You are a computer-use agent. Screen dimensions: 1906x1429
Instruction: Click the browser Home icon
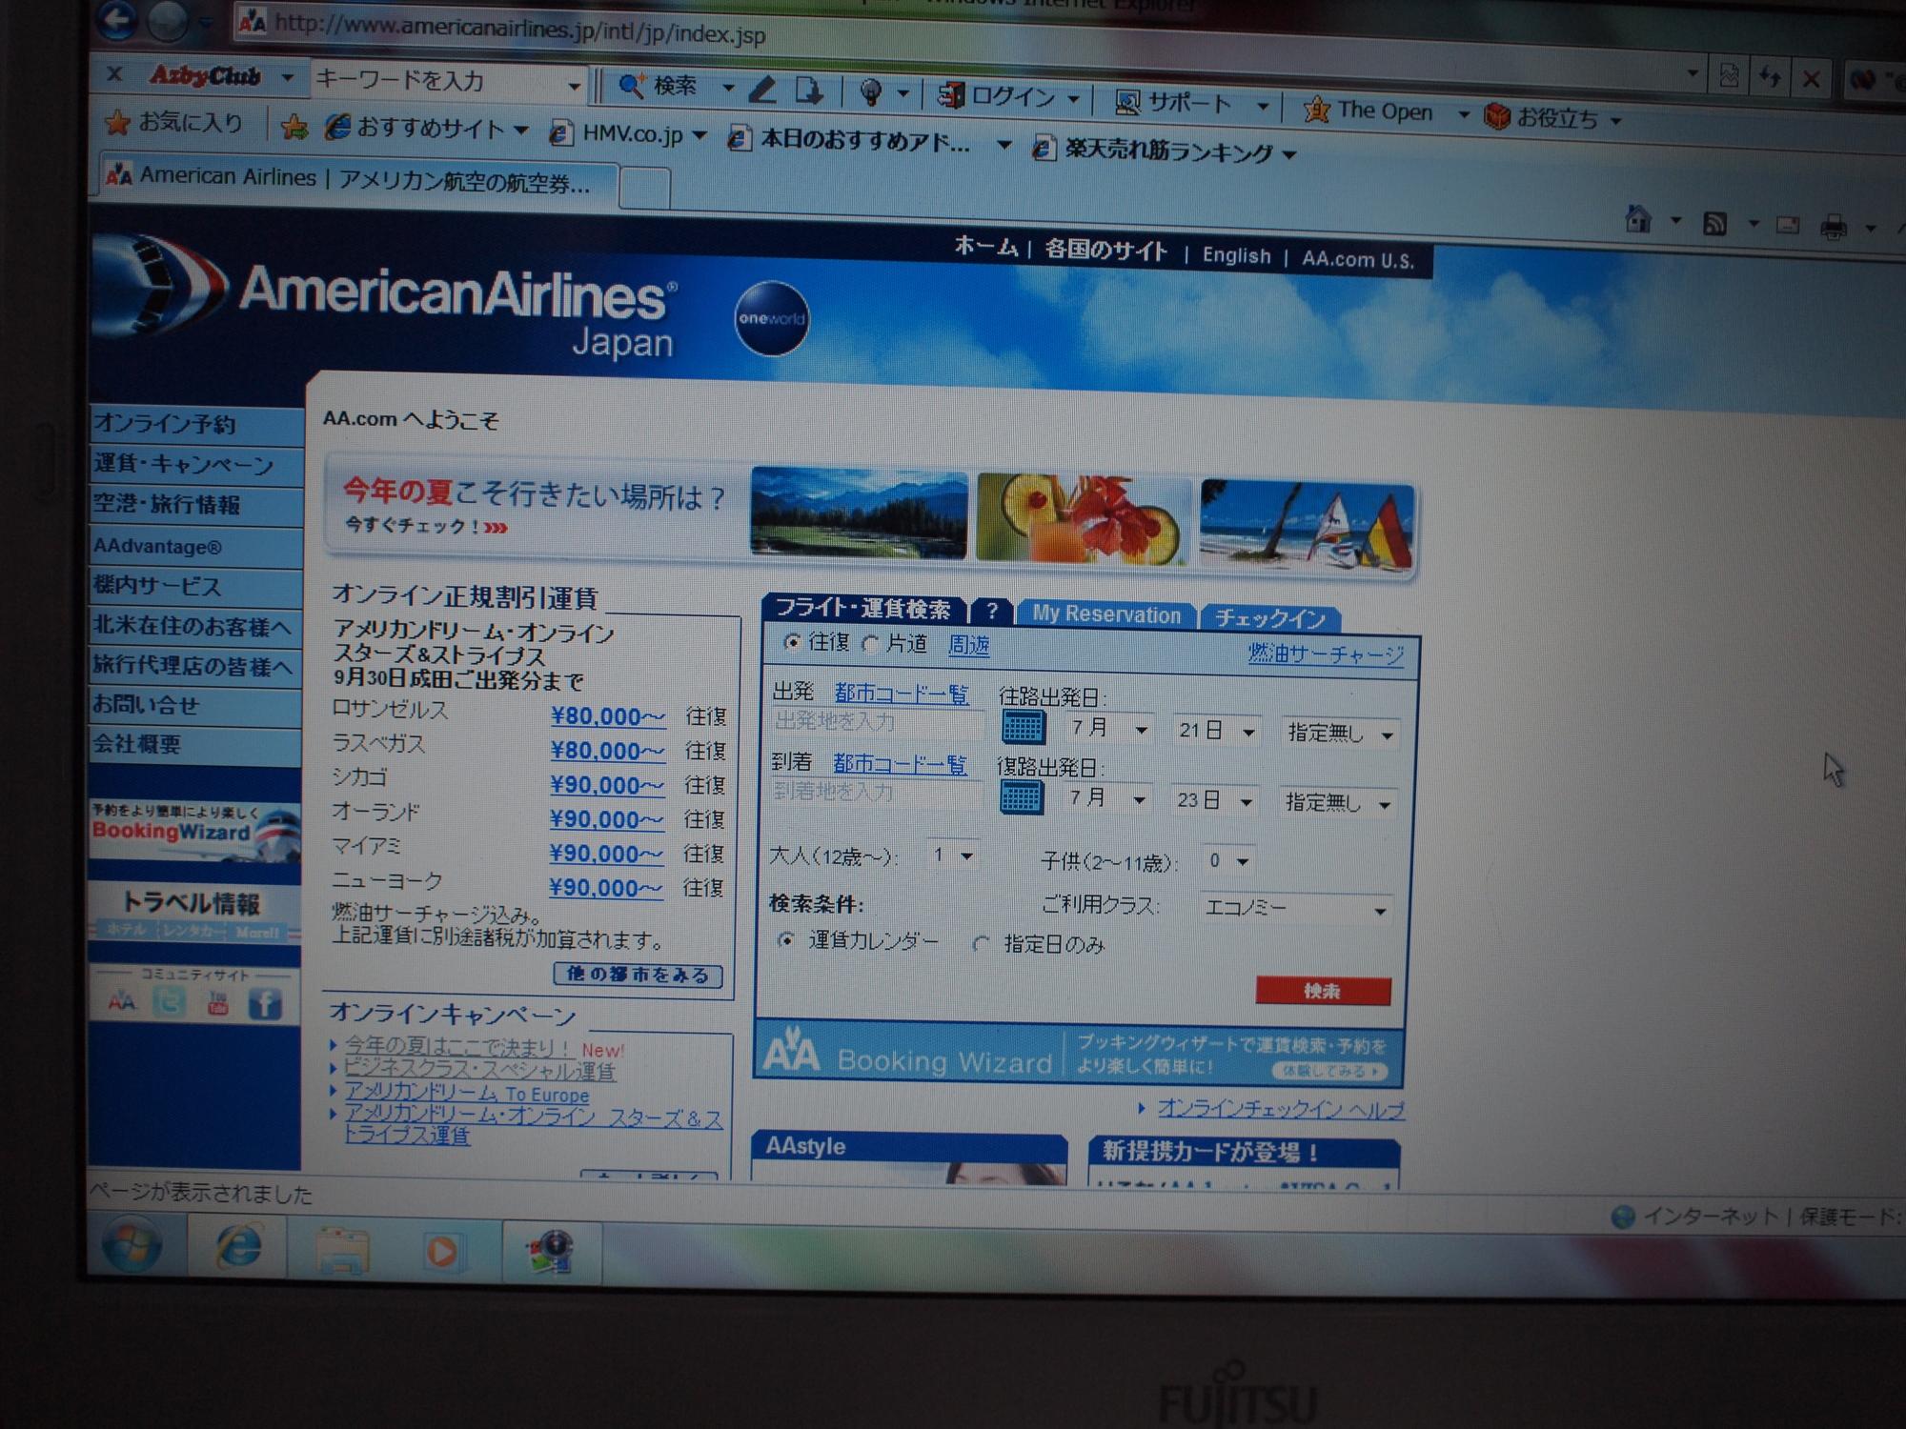coord(1638,220)
